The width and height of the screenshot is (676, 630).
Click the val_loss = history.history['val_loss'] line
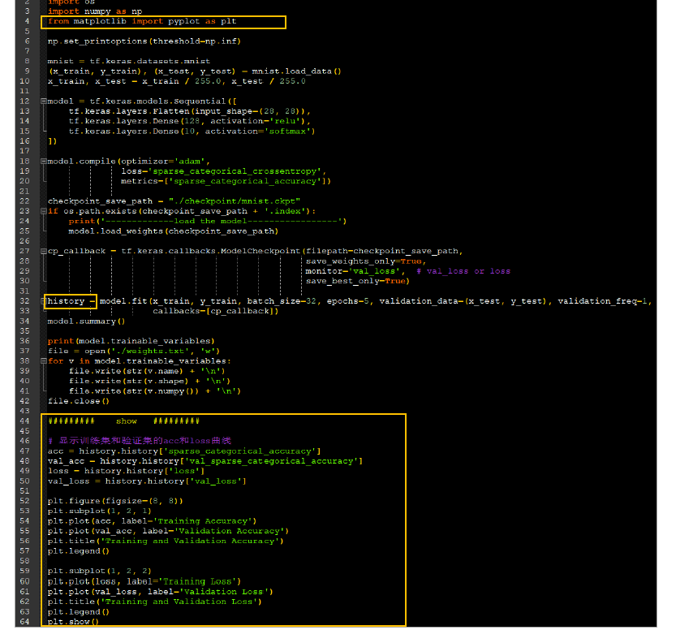147,481
